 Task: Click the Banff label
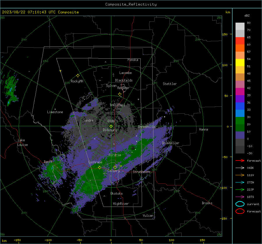(x=48, y=162)
